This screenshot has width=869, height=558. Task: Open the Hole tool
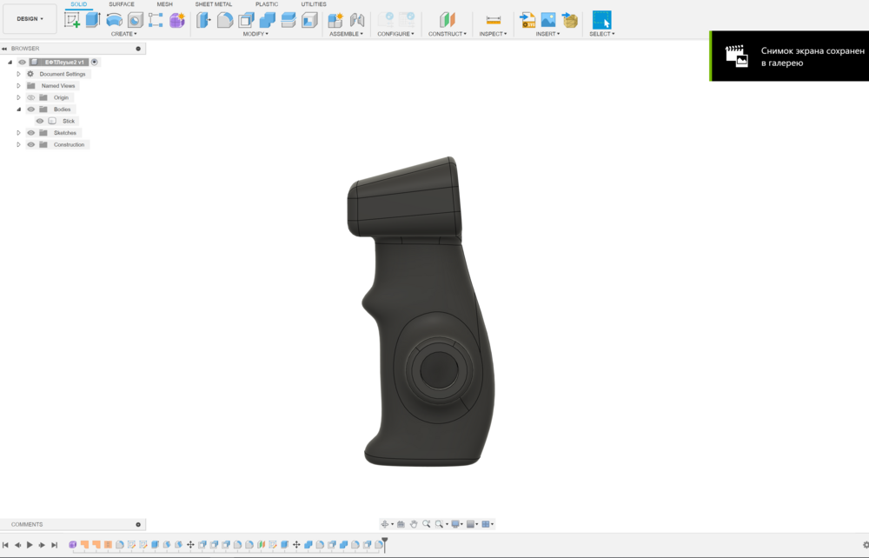coord(136,19)
